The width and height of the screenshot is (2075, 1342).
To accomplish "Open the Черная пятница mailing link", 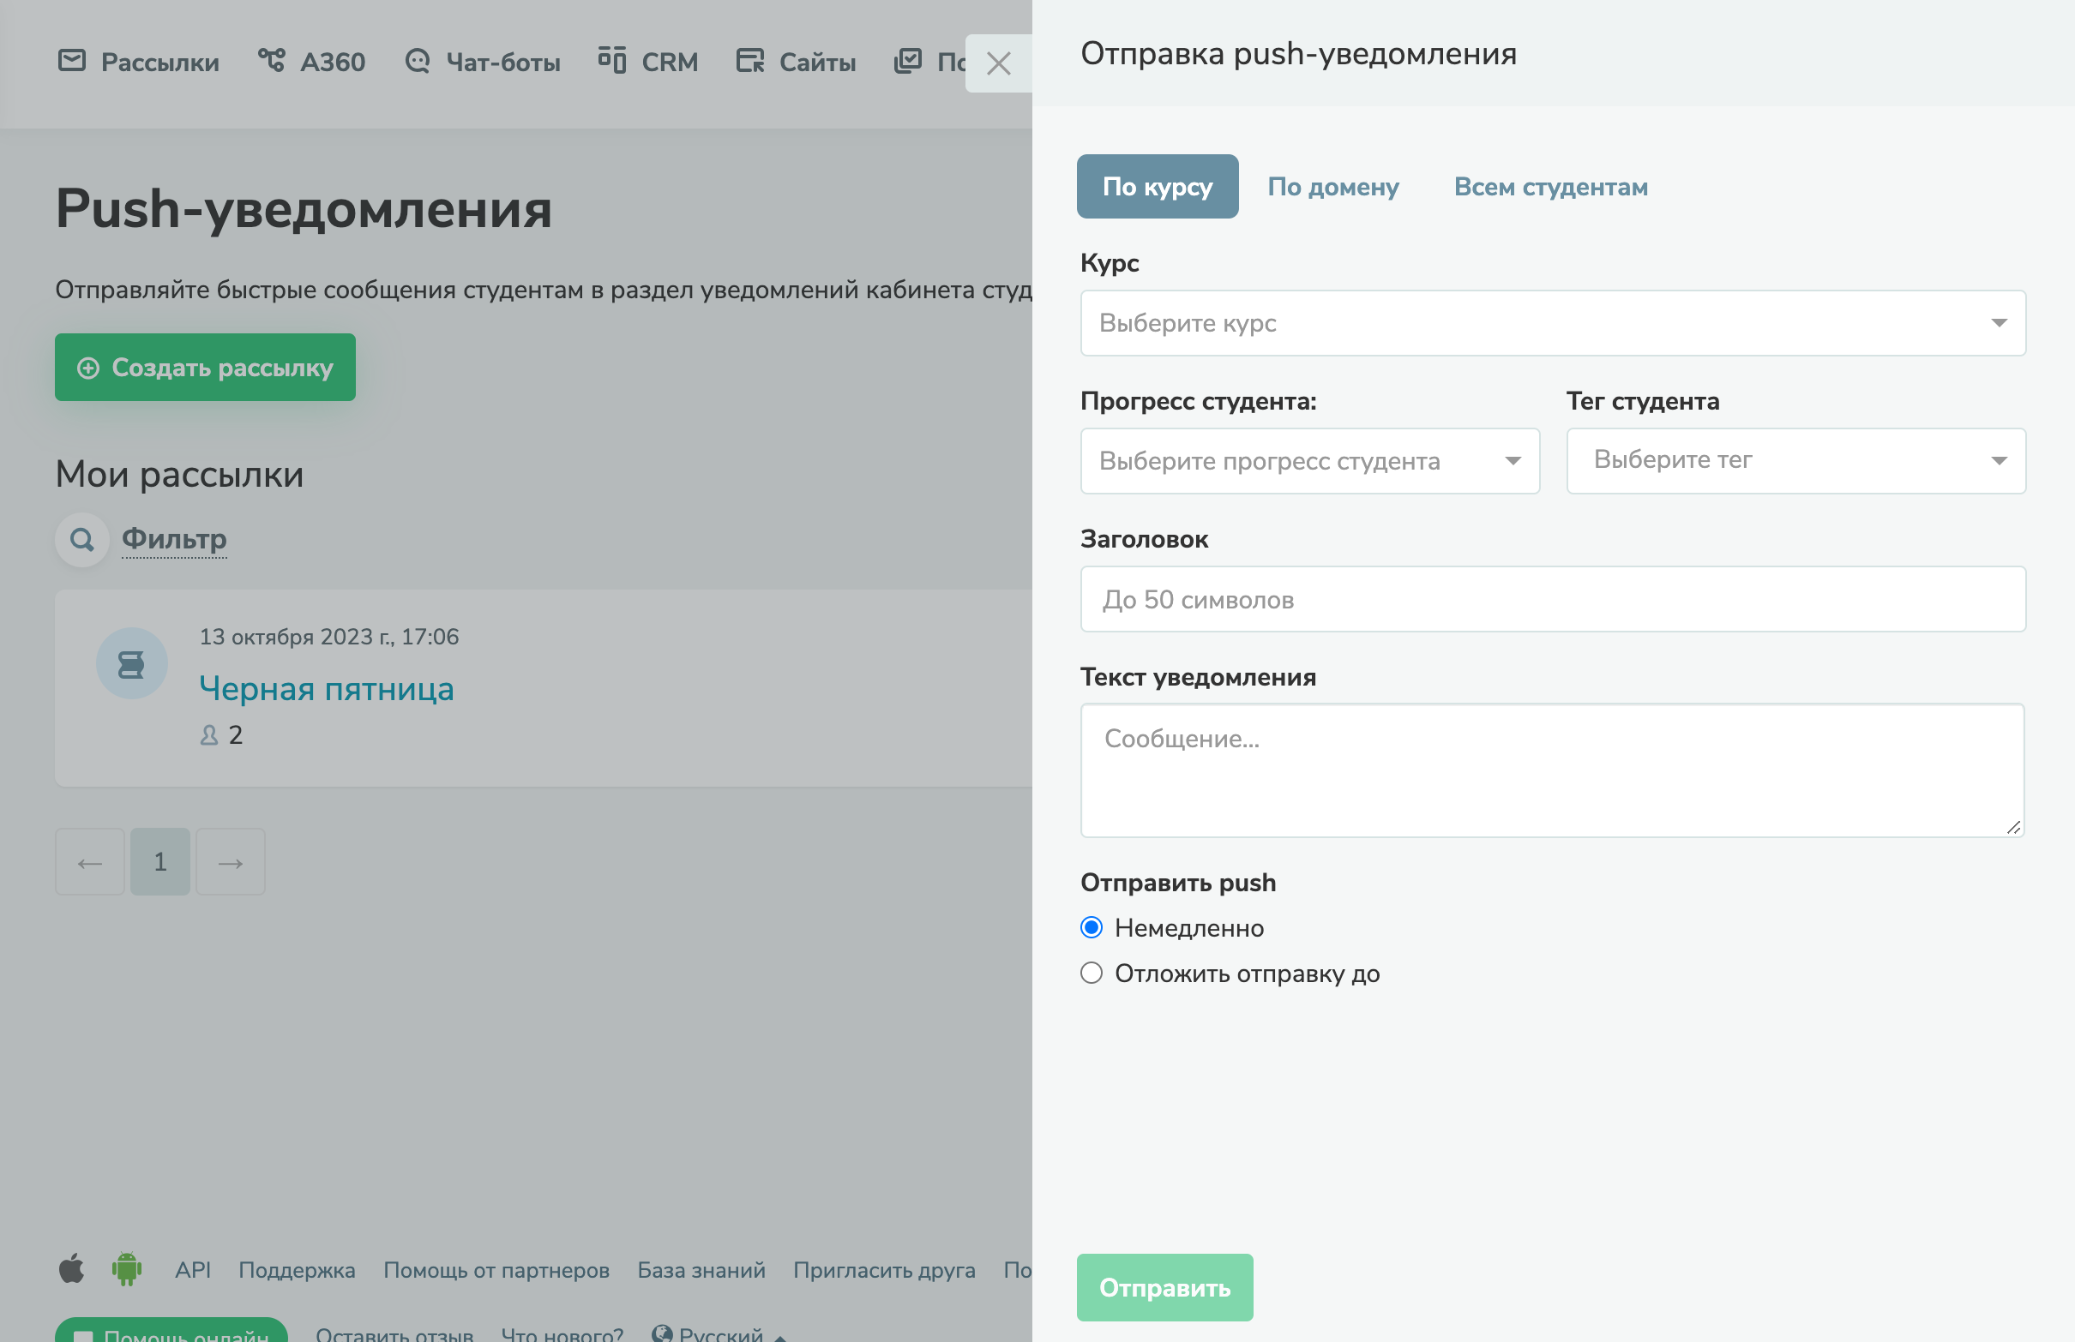I will click(327, 688).
